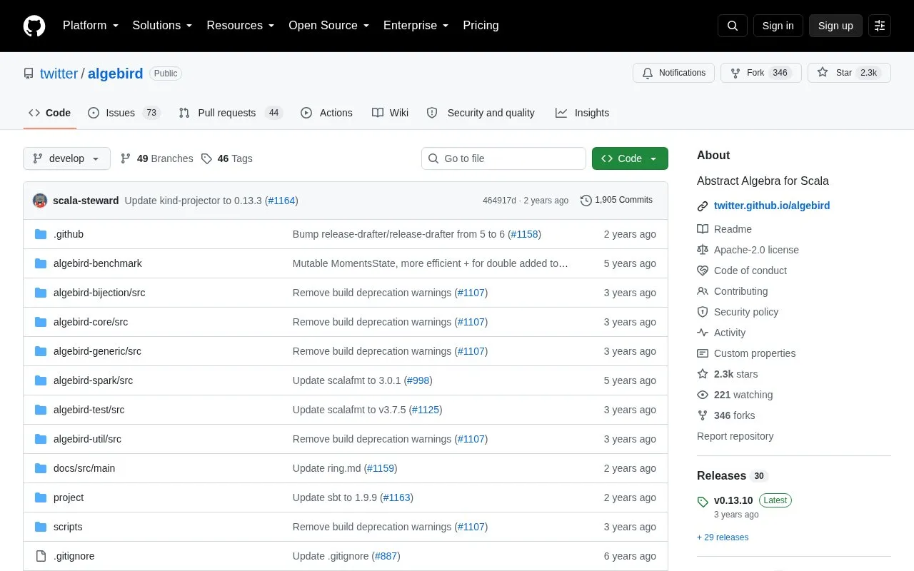Open the 1,905 Commits link

coord(617,201)
